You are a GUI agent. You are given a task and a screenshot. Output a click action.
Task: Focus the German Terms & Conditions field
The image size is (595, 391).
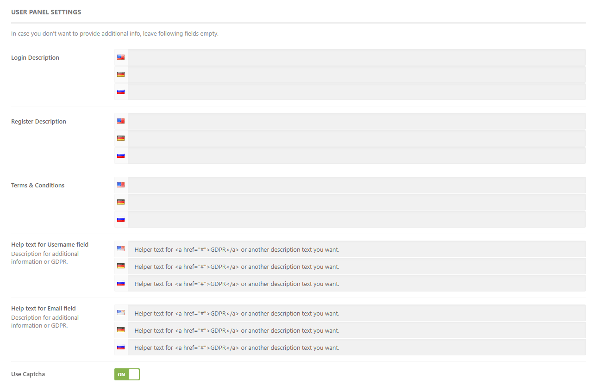pos(357,202)
